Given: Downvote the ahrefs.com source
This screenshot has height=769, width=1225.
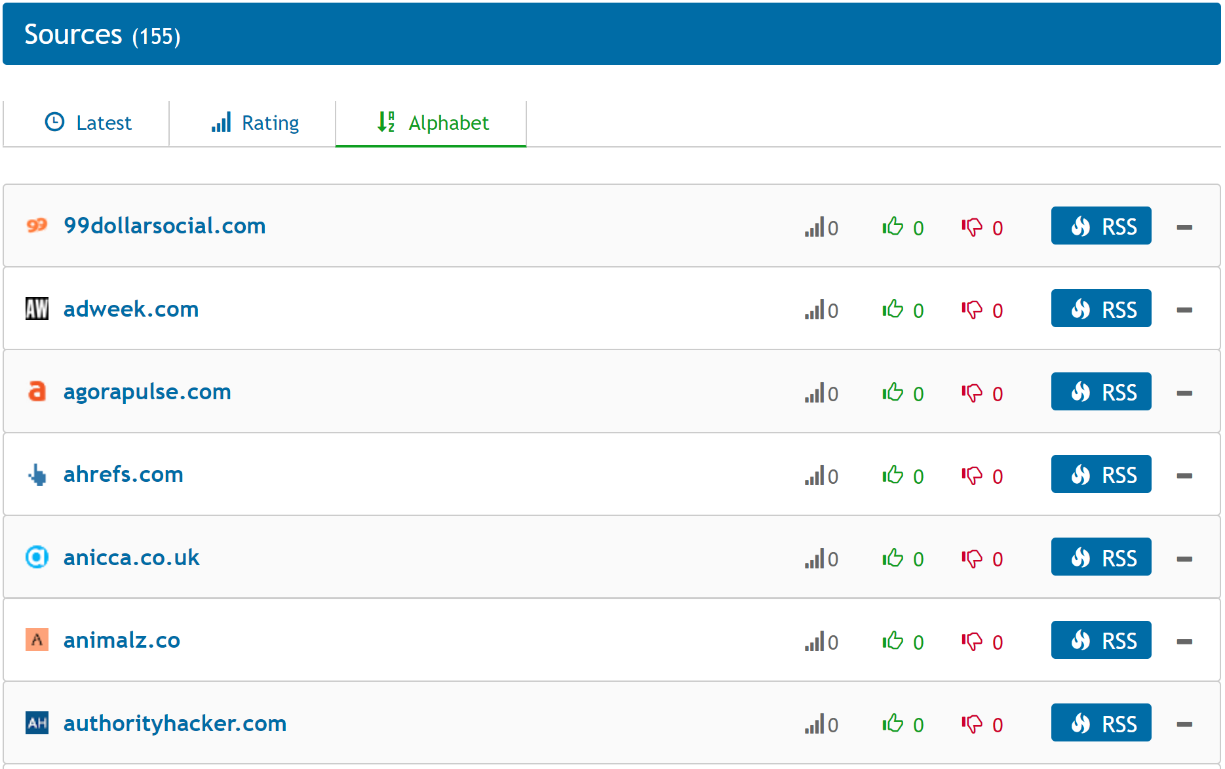Looking at the screenshot, I should (x=972, y=475).
